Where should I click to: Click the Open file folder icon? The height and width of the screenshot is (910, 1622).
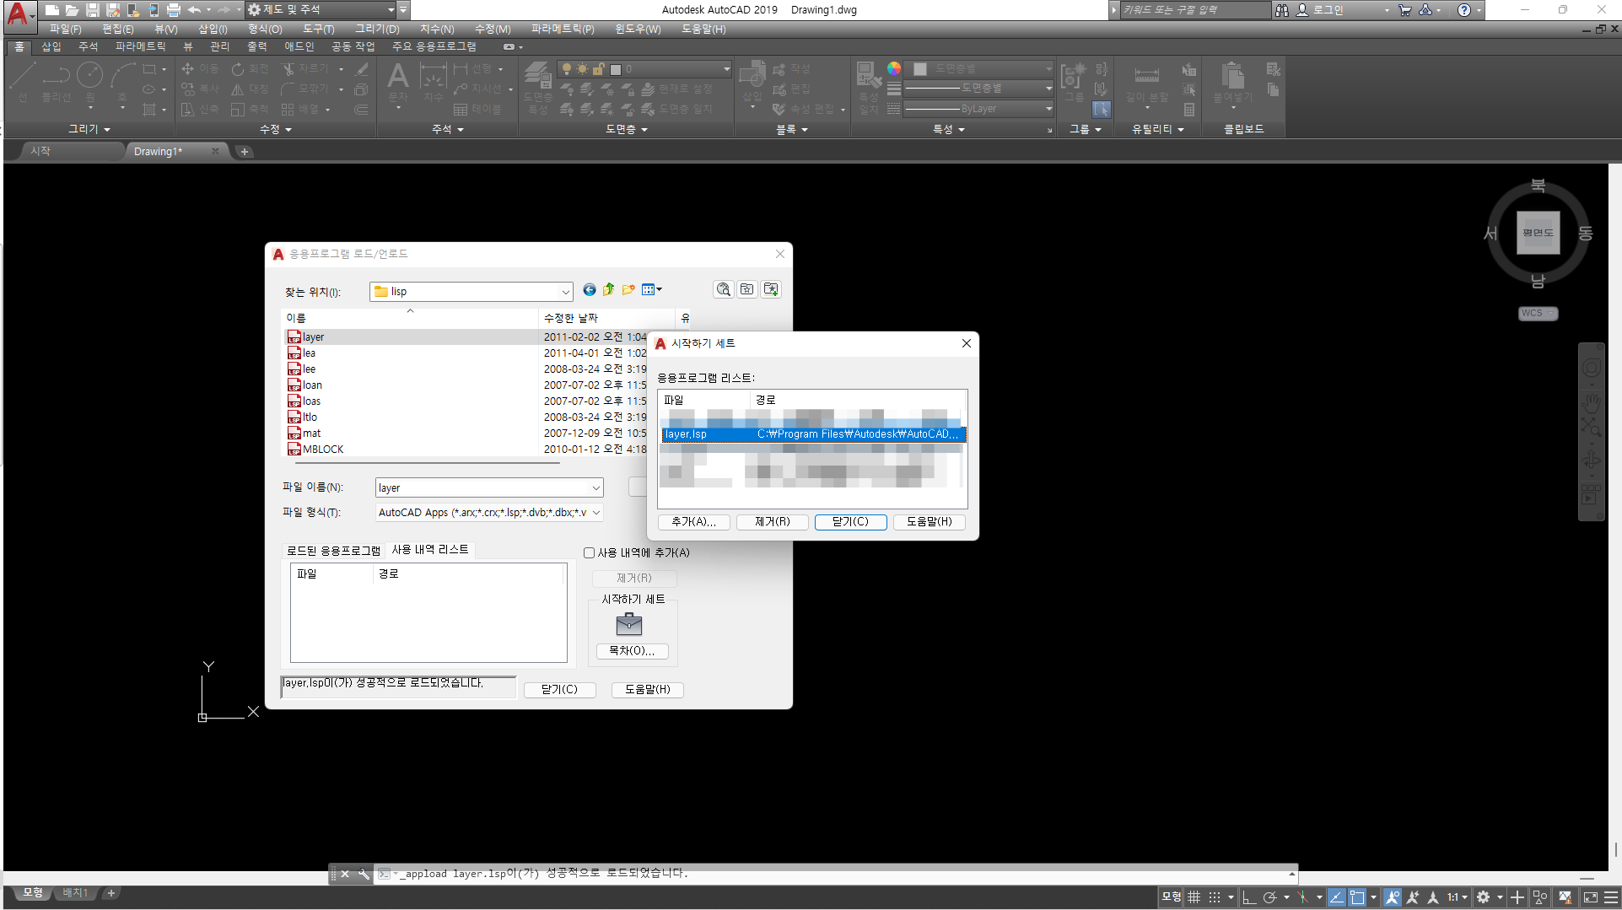(72, 10)
